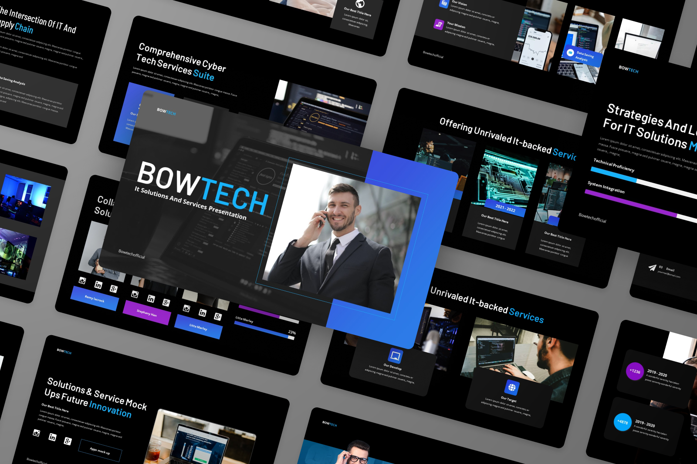
Task: Click the Our Vision cube icon
Action: coord(444,4)
